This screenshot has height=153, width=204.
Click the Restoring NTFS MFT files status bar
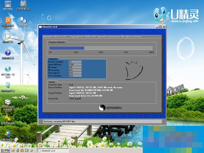point(102,121)
